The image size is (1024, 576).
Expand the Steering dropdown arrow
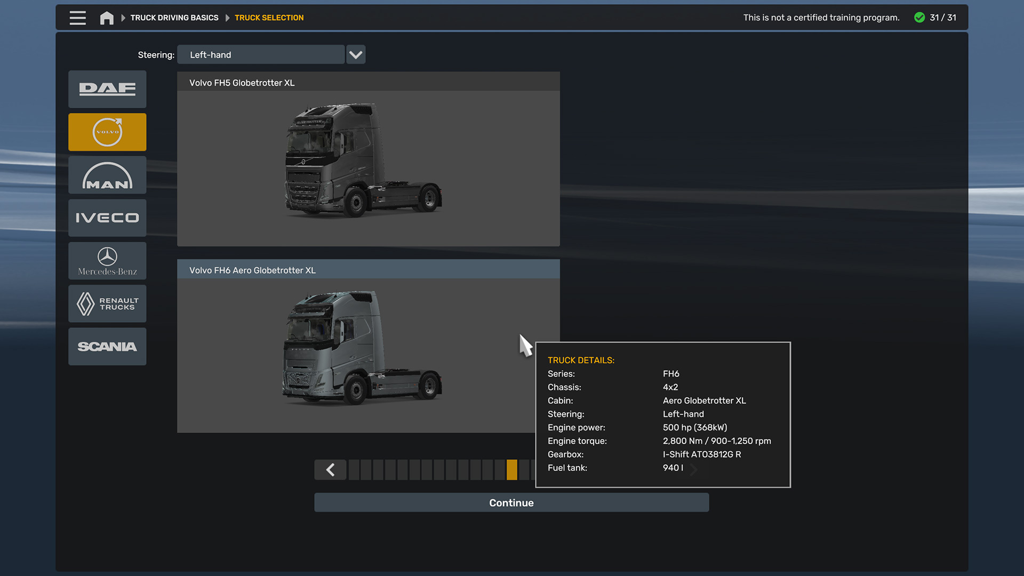[356, 54]
